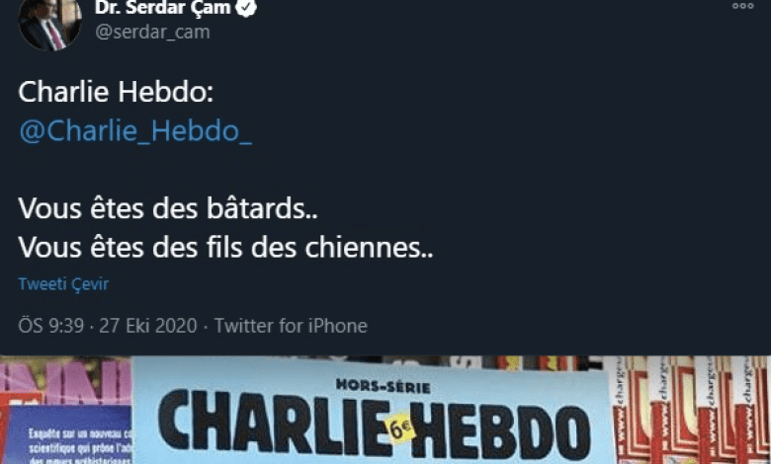Click the ÖS 9:39 timestamp
Image resolution: width=771 pixels, height=464 pixels.
tap(51, 326)
